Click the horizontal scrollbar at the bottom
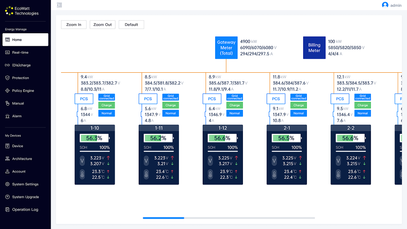Screen dimensions: 407x229 point(164,218)
